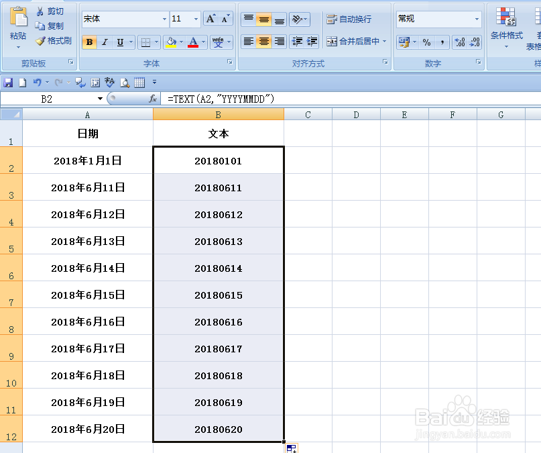Expand fill color dropdown arrow
The height and width of the screenshot is (453, 541).
182,42
